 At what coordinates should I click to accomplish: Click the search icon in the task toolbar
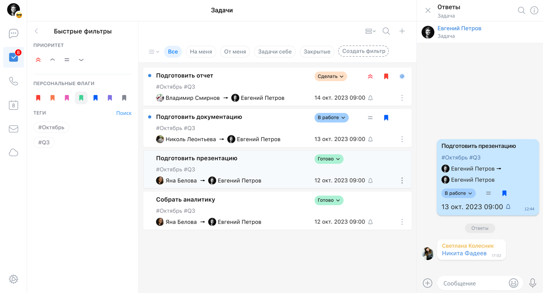(x=386, y=31)
